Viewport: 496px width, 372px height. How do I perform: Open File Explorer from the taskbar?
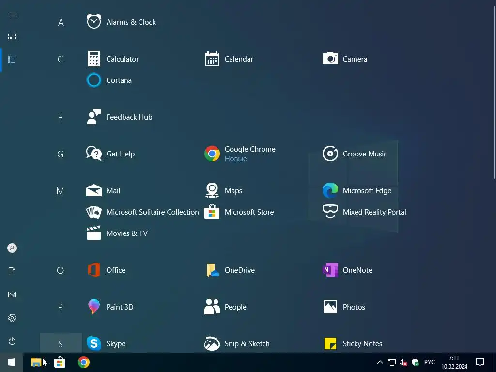point(36,362)
